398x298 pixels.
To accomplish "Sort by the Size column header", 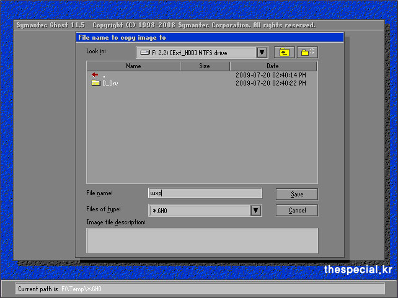I will coord(205,66).
